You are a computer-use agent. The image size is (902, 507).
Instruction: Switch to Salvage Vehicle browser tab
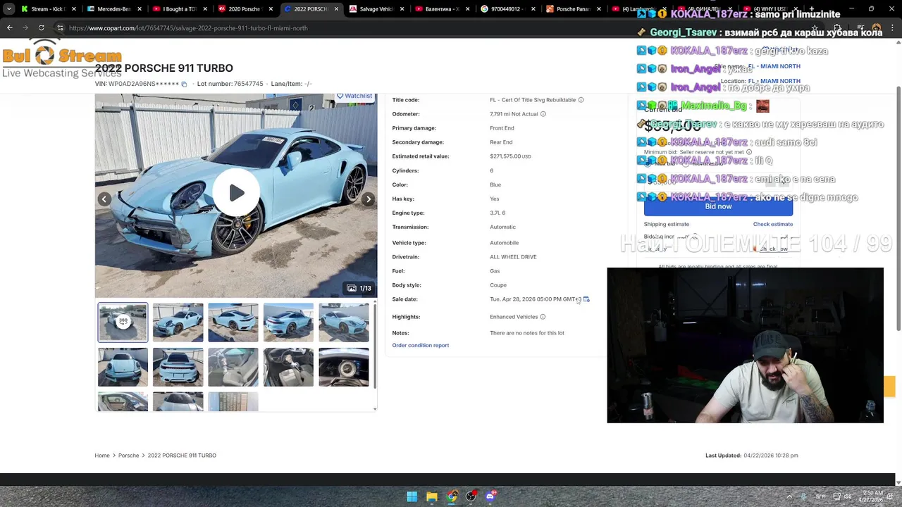click(x=375, y=9)
